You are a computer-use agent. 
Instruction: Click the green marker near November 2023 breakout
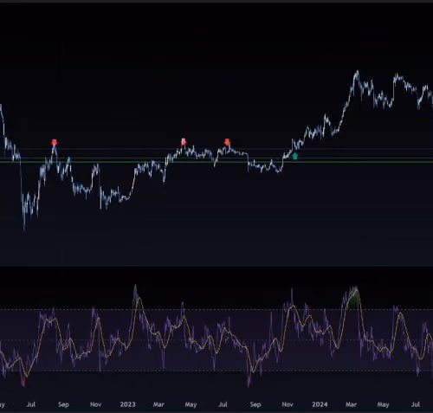(x=294, y=157)
